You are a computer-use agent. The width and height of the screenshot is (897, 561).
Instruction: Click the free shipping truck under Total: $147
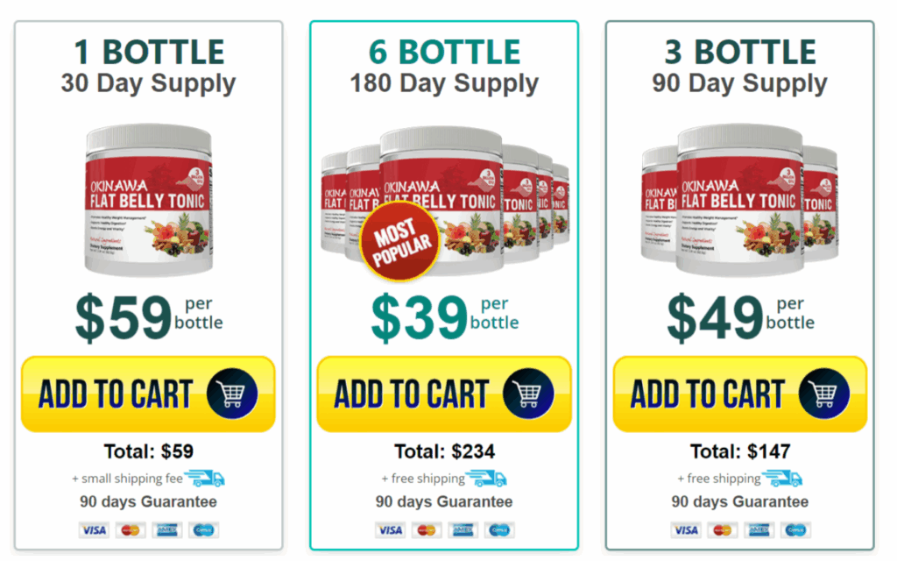tap(782, 478)
